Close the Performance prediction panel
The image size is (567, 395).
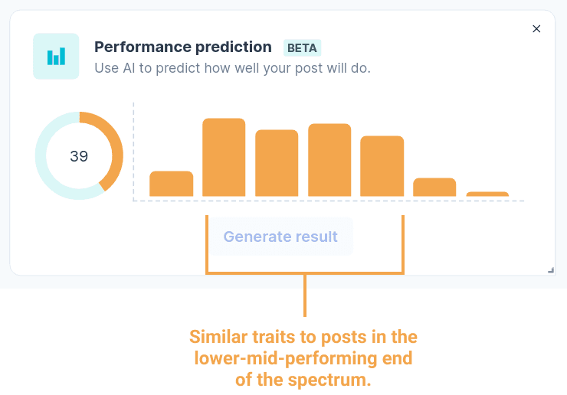point(536,29)
